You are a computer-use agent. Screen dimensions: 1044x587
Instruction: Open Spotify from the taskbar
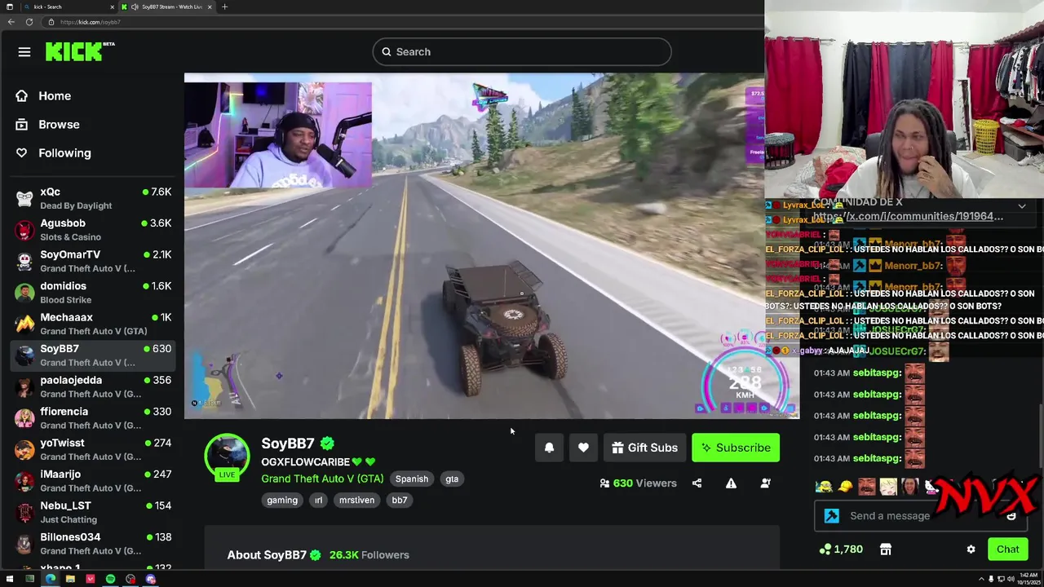(110, 580)
